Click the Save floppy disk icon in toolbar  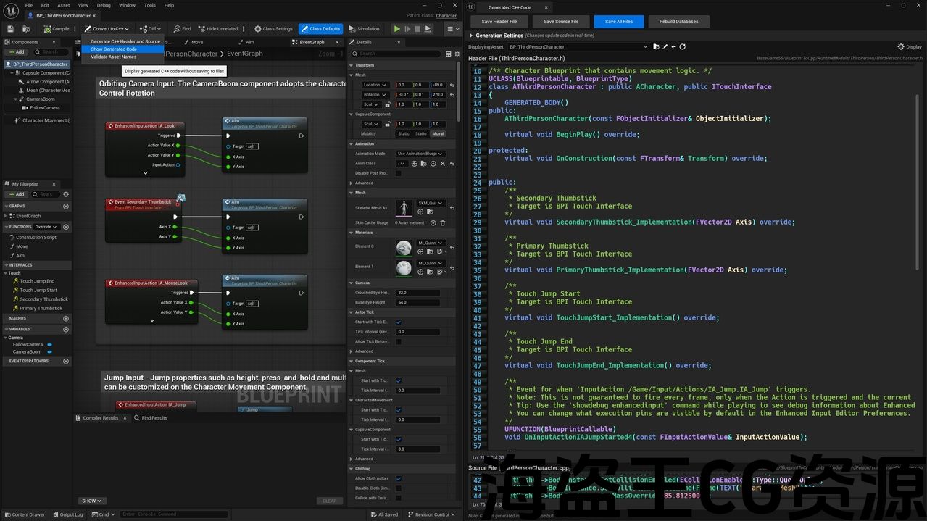tap(10, 29)
